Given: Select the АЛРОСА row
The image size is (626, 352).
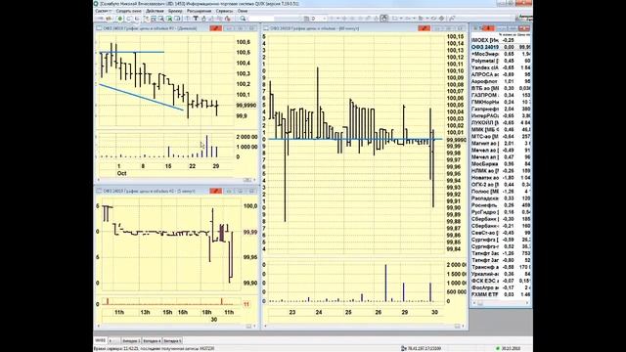Looking at the screenshot, I should pos(501,74).
